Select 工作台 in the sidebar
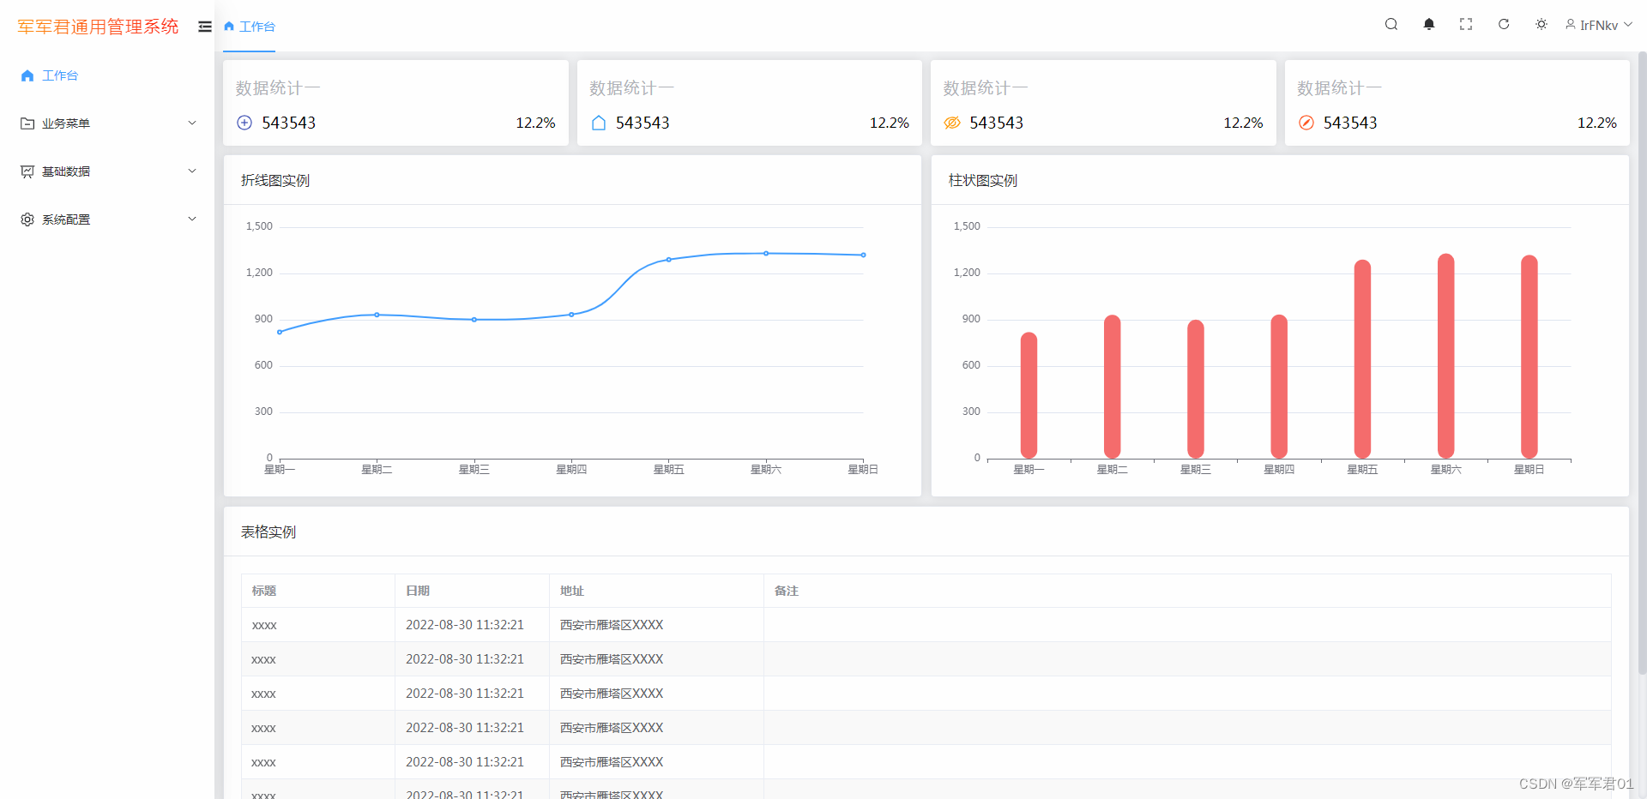Screen dimensions: 1647x799 tap(107, 75)
